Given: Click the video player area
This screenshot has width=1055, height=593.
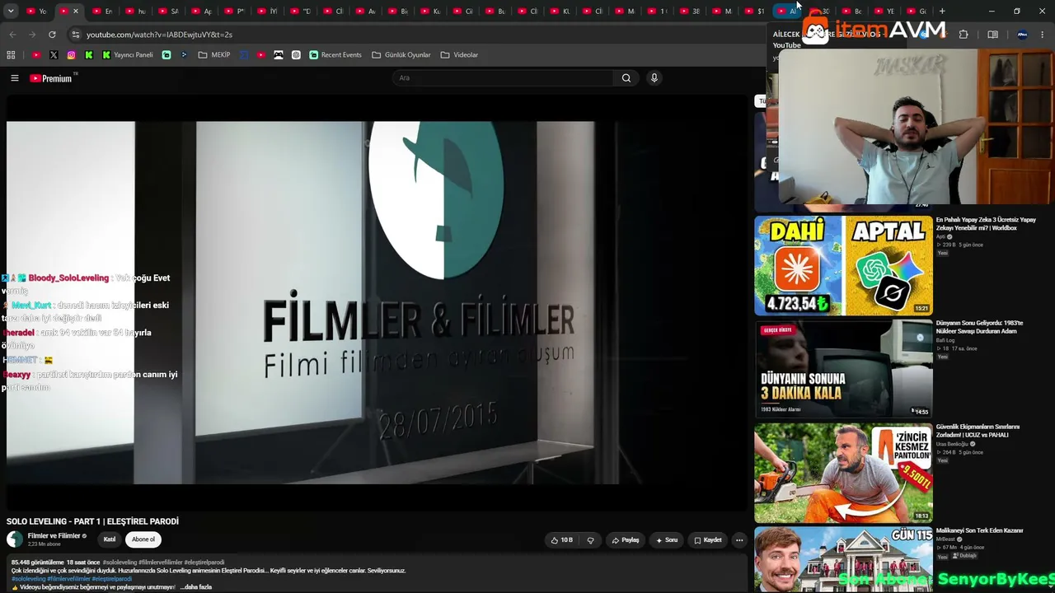Looking at the screenshot, I should coord(376,302).
